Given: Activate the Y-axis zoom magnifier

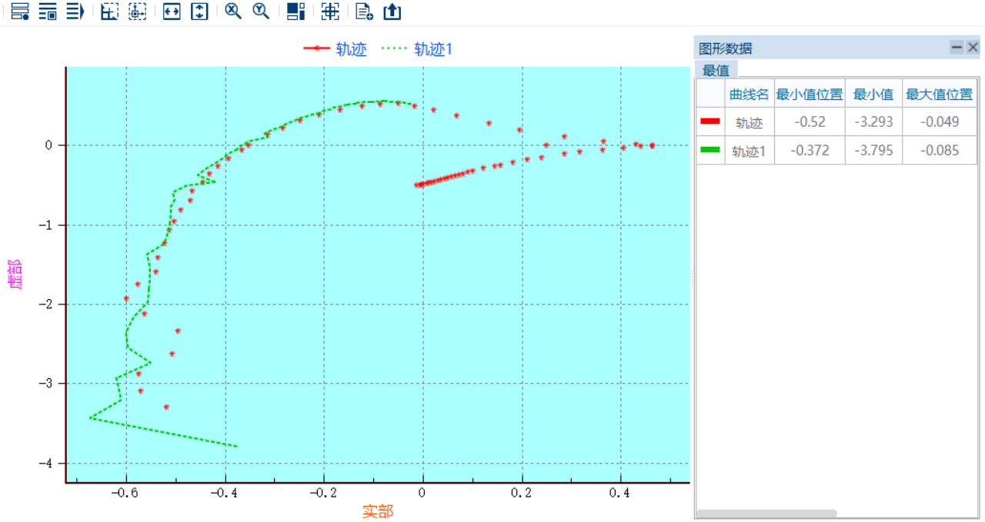Looking at the screenshot, I should pyautogui.click(x=261, y=12).
